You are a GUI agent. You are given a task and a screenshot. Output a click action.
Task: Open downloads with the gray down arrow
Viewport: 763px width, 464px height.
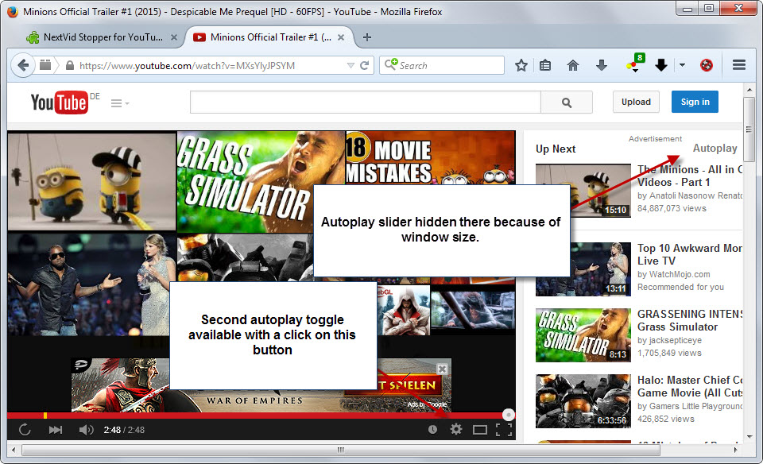[602, 65]
